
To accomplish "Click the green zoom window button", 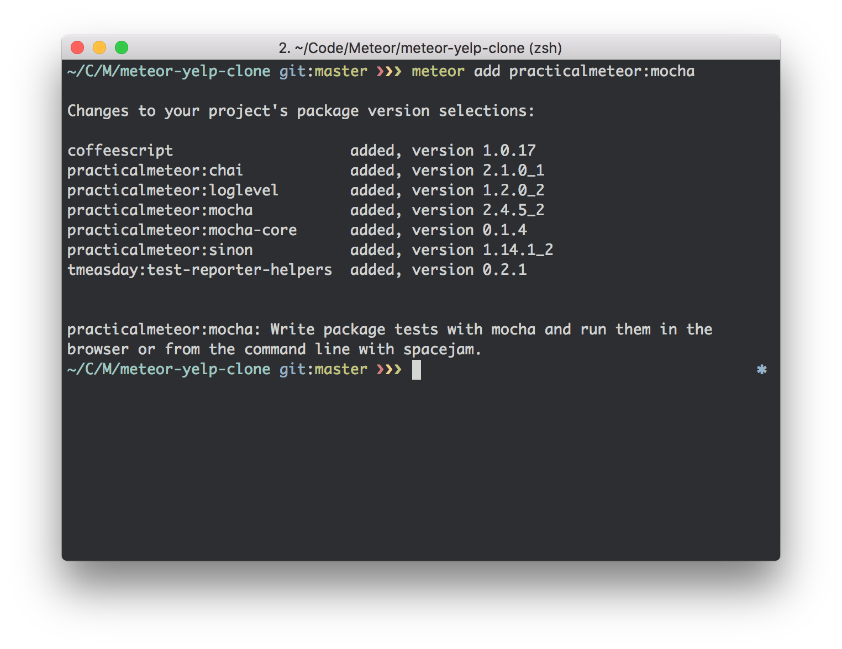I will 122,48.
